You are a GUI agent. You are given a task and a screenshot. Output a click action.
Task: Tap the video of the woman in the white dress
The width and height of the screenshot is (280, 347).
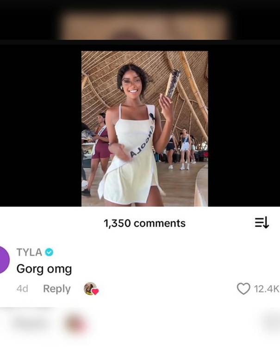click(144, 128)
